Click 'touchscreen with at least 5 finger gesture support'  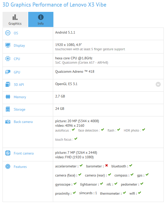pos(90,49)
